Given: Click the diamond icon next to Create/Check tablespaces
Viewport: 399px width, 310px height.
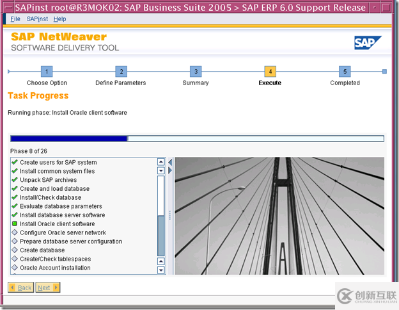Looking at the screenshot, I should click(x=15, y=259).
